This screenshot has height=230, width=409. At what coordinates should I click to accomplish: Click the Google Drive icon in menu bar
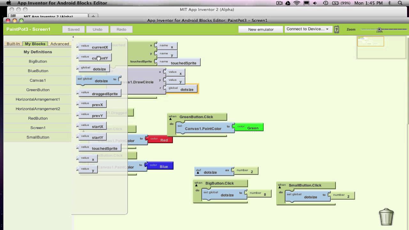point(288,3)
